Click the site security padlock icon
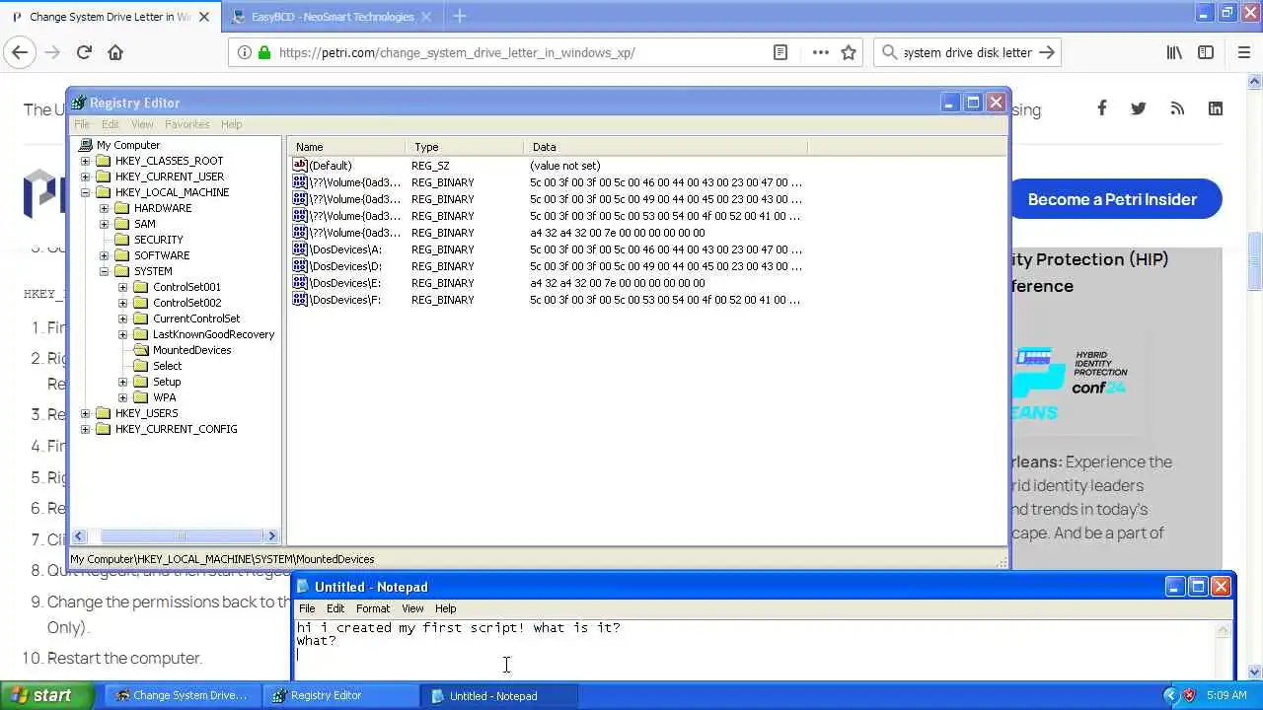 pyautogui.click(x=263, y=52)
